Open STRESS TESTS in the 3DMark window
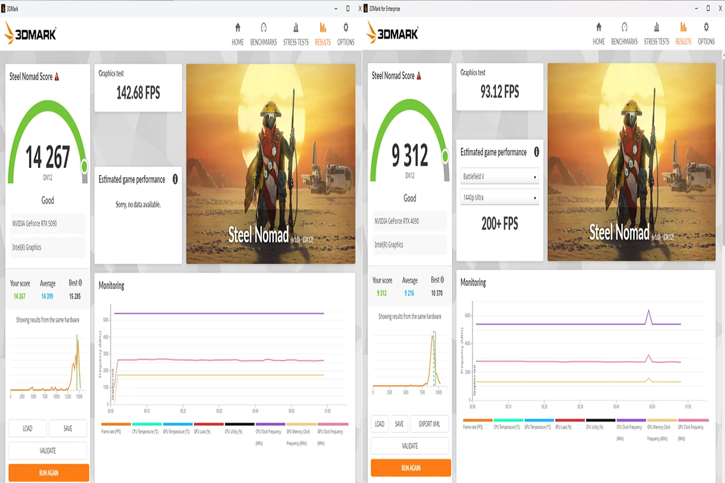 pyautogui.click(x=295, y=34)
